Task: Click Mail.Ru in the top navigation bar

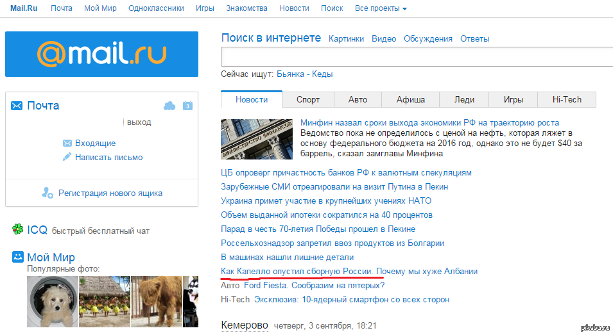Action: 24,8
